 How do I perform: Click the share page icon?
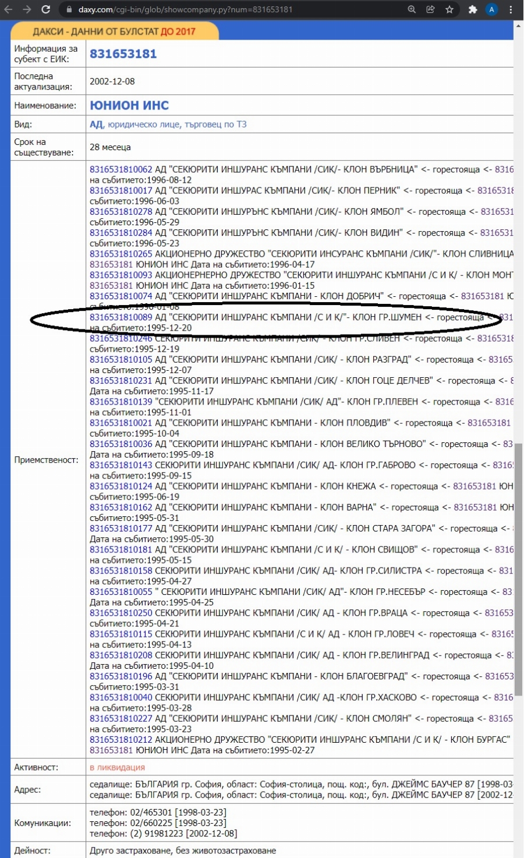pyautogui.click(x=430, y=9)
